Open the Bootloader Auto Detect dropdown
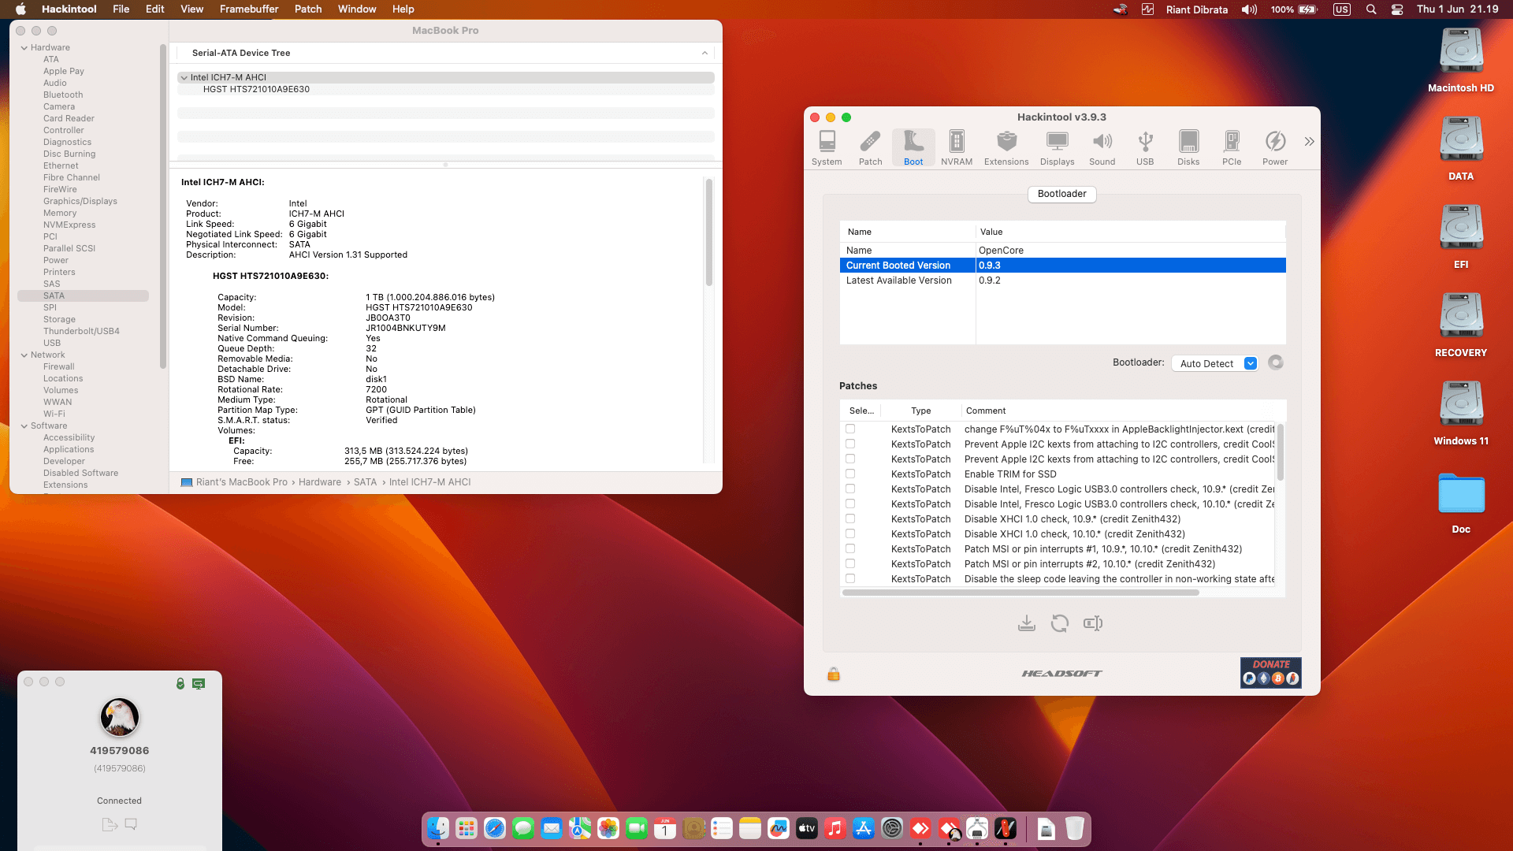The width and height of the screenshot is (1513, 851). point(1214,363)
